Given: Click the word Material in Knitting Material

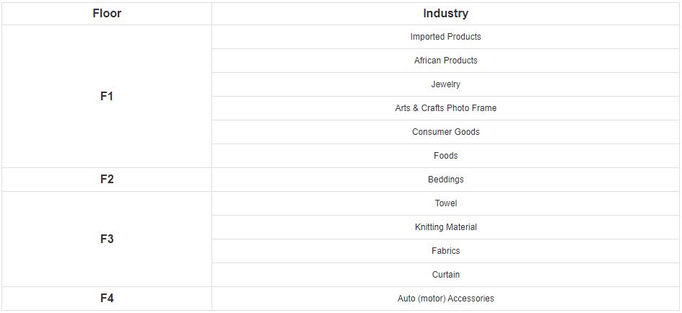Looking at the screenshot, I should (462, 227).
